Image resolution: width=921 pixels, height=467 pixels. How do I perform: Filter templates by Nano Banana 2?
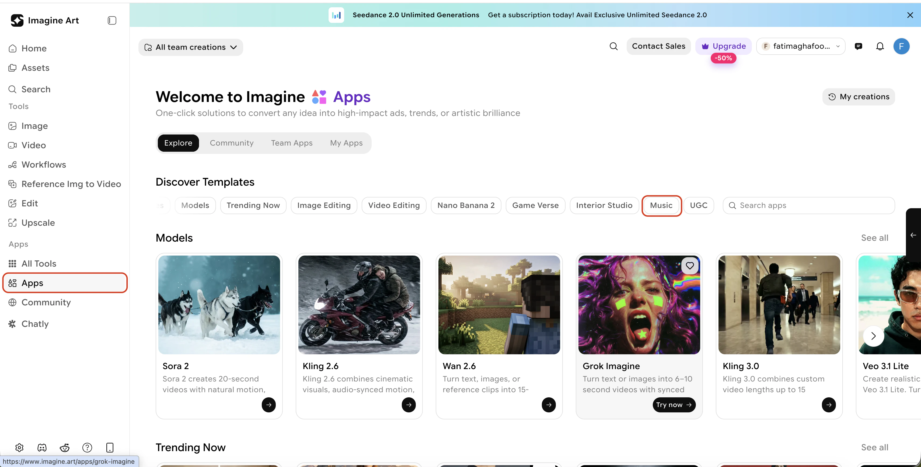click(466, 205)
